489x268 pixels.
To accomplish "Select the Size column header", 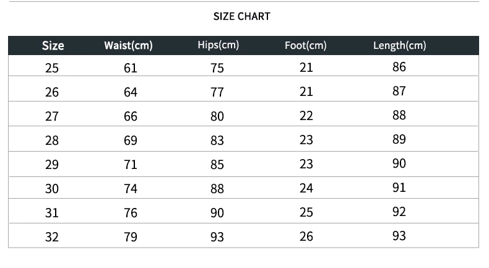I will click(53, 46).
